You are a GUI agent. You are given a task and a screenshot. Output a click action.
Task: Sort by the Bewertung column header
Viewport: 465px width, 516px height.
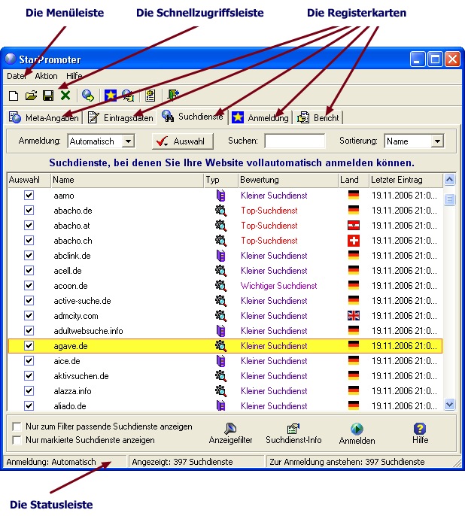pyautogui.click(x=288, y=180)
